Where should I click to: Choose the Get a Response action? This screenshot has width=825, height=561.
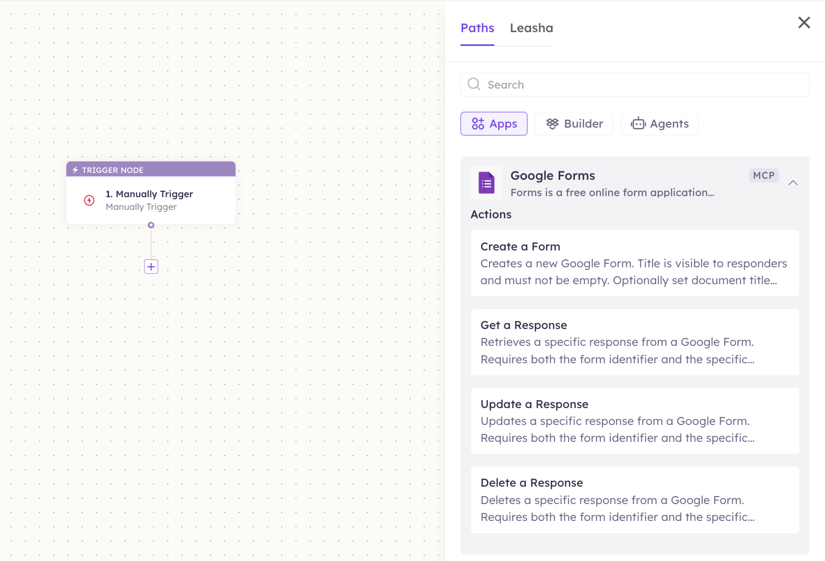pos(635,342)
